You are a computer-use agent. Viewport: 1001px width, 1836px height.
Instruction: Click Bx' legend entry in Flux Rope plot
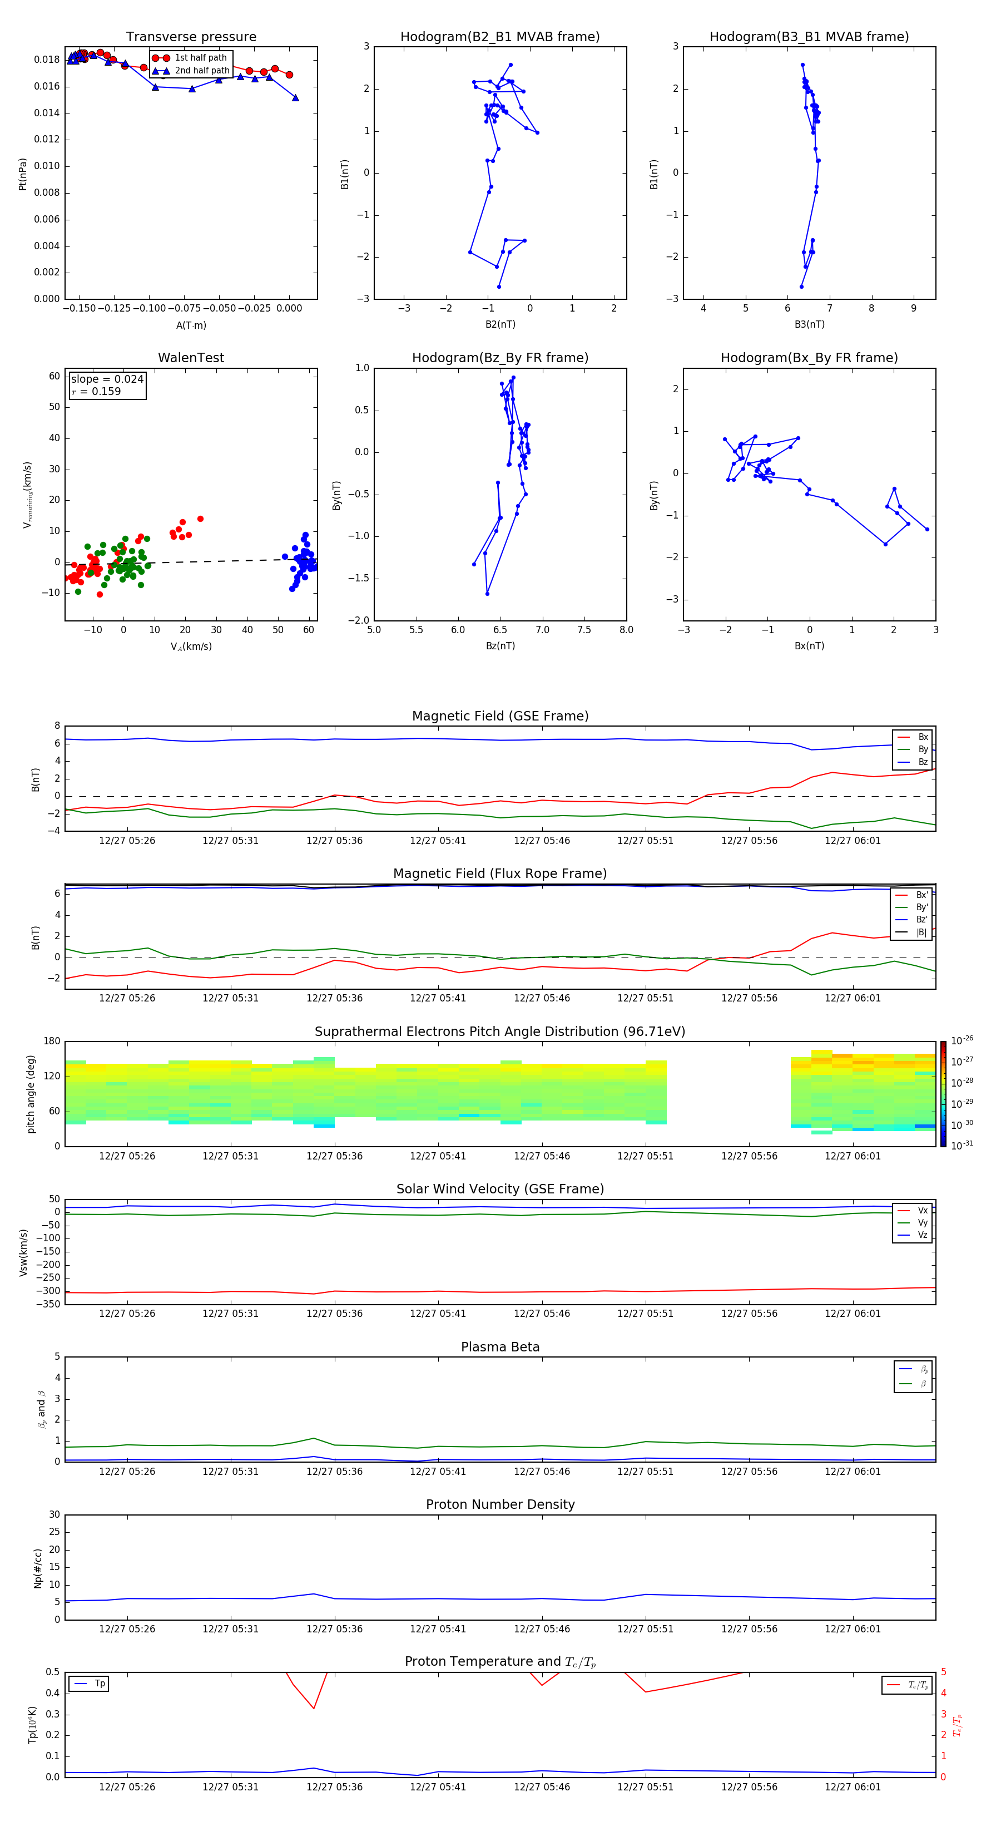(x=912, y=895)
